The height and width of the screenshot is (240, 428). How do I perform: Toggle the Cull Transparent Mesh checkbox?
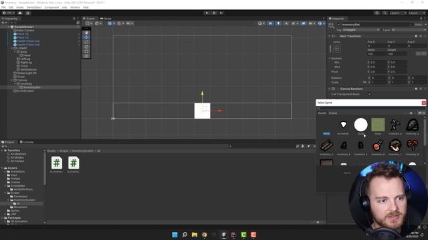point(369,94)
